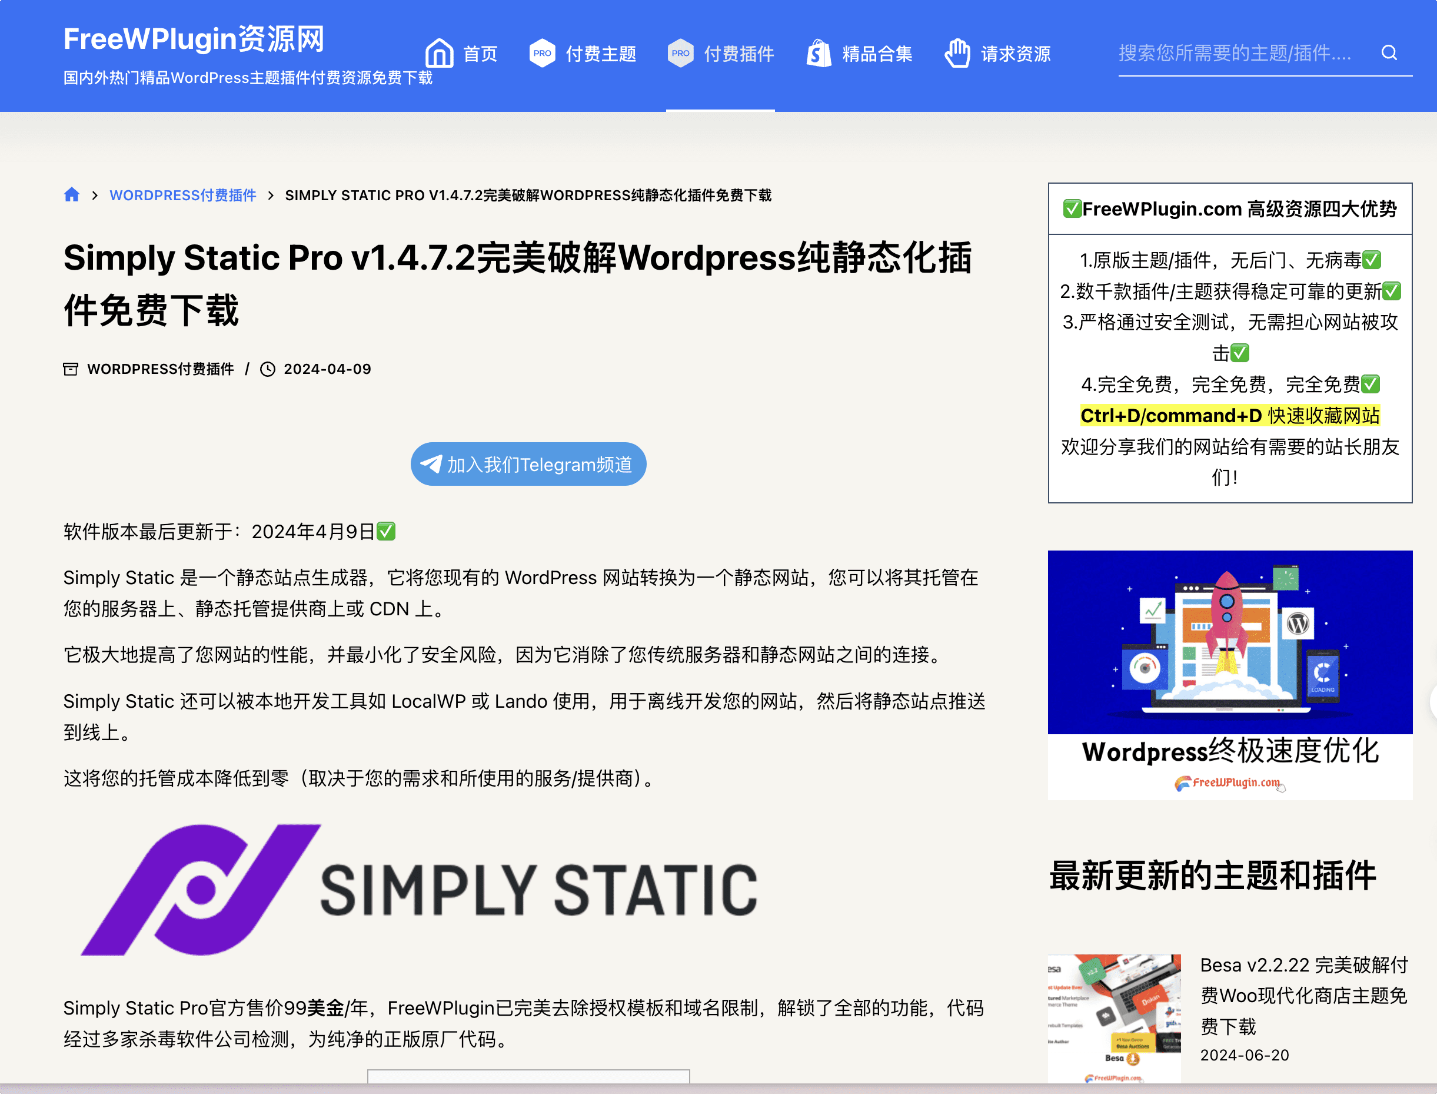Image resolution: width=1437 pixels, height=1094 pixels.
Task: Click the hand icon for 请求资源
Action: [957, 53]
